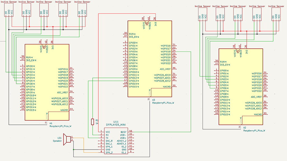This screenshot has width=287, height=161.
Task: Click RaspberryPi_Pico_W label under A3
Action: [x=163, y=103]
